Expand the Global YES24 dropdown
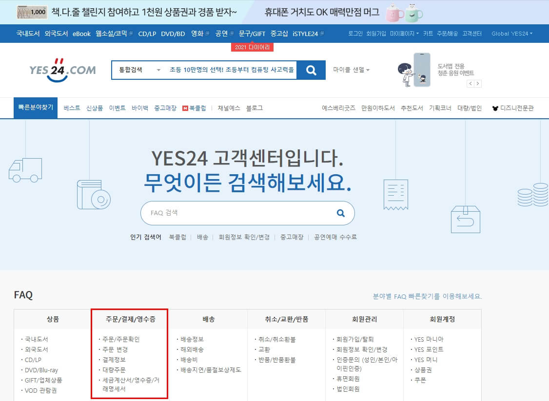549x401 pixels. [x=512, y=34]
